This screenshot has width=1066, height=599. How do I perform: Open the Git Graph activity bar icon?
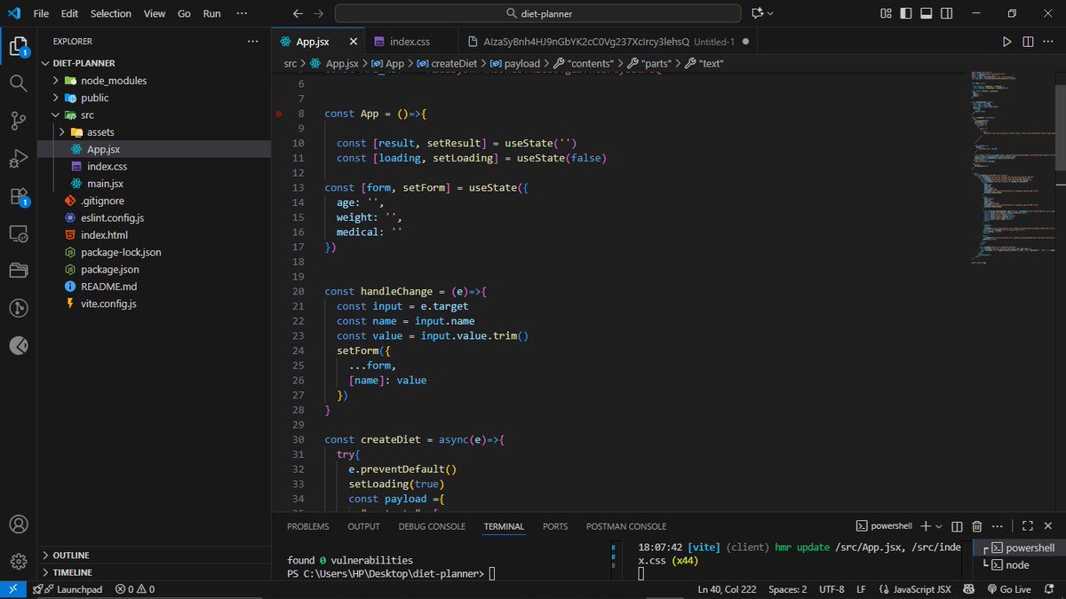click(18, 308)
